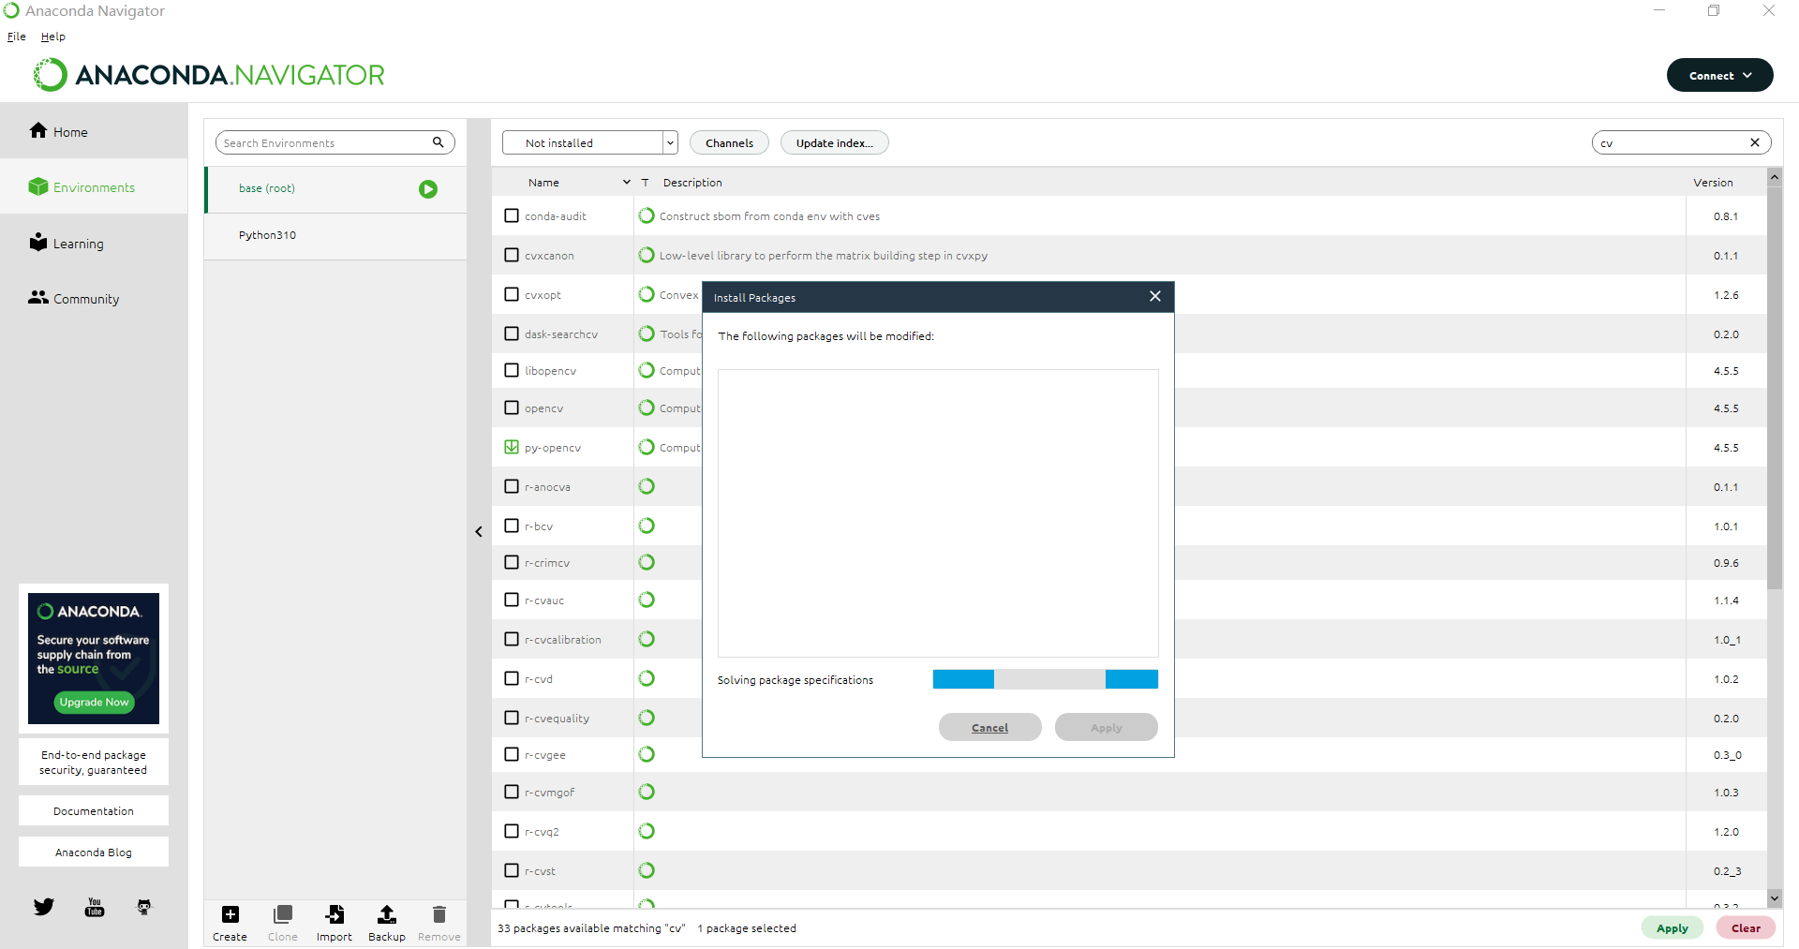
Task: Click the search environments magnifier icon
Action: pos(438,142)
